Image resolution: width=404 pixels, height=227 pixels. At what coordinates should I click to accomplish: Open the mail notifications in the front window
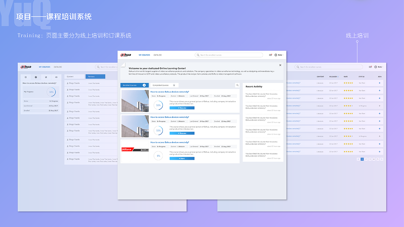pos(270,55)
